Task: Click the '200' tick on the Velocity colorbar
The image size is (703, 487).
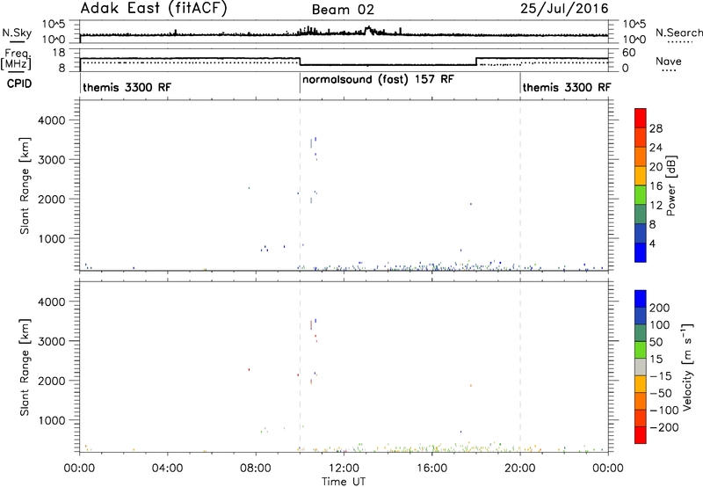Action: (660, 308)
